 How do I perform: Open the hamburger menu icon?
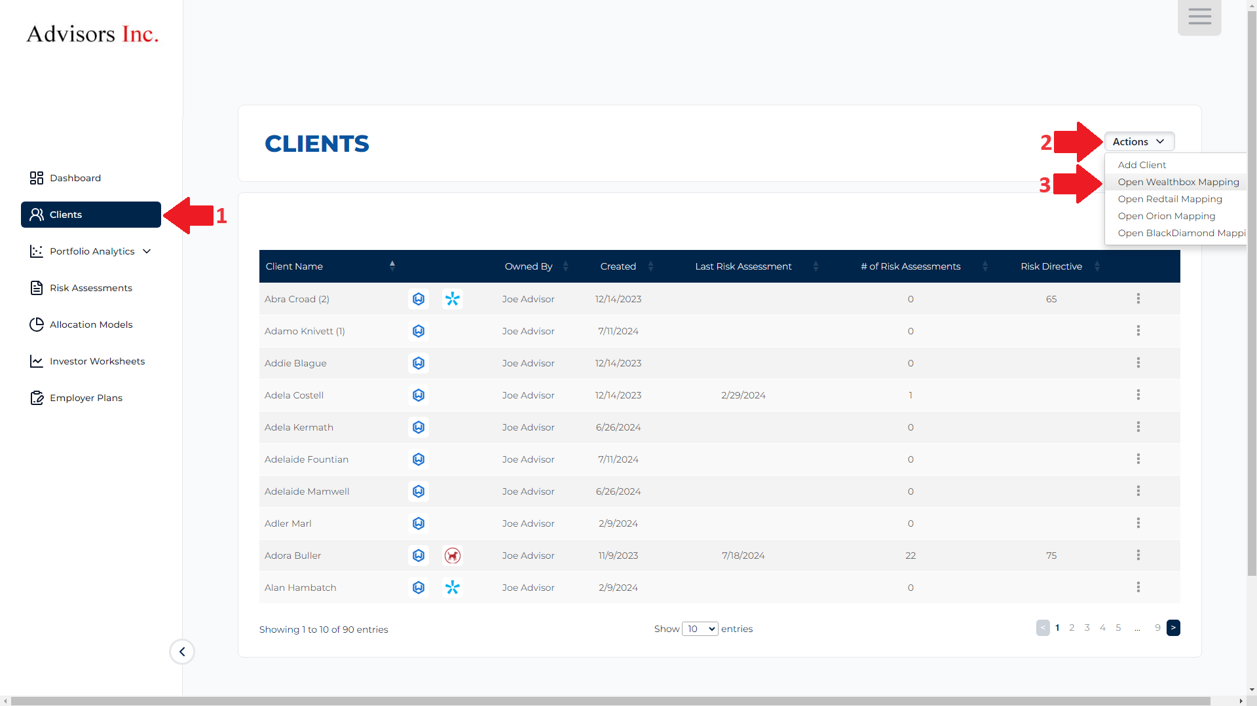pyautogui.click(x=1199, y=17)
